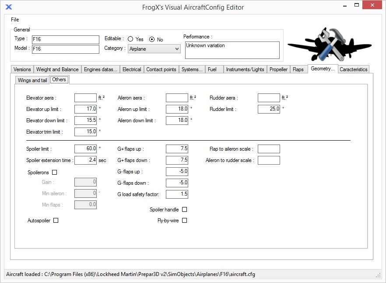The image size is (386, 283).
Task: Click the Model input field
Action: (66, 49)
